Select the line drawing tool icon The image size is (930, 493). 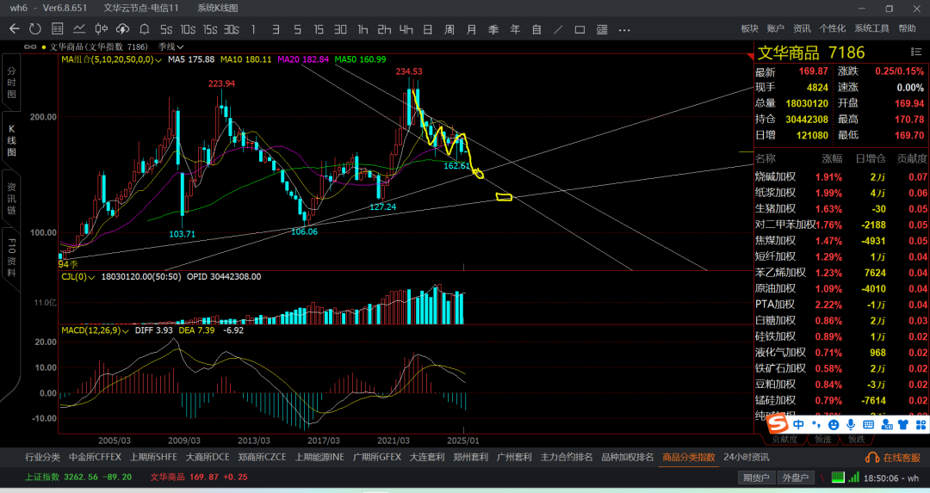point(558,29)
